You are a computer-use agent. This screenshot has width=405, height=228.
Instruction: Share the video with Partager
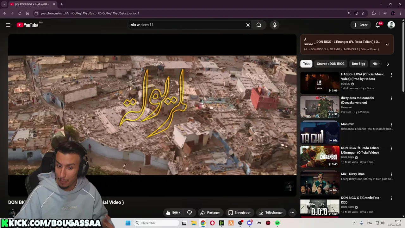pyautogui.click(x=210, y=212)
